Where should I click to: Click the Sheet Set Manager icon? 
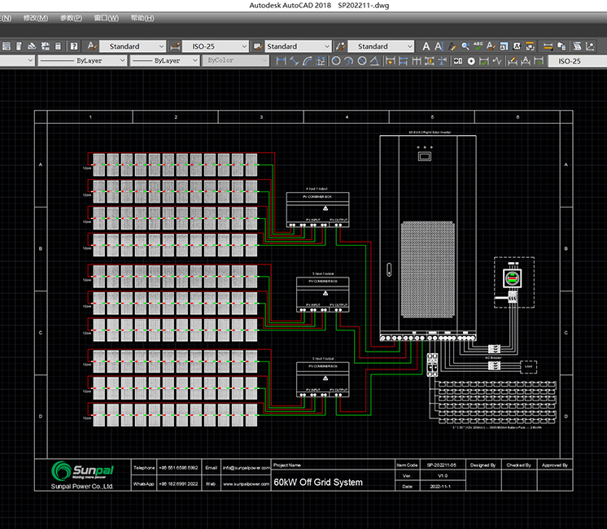coord(46,46)
